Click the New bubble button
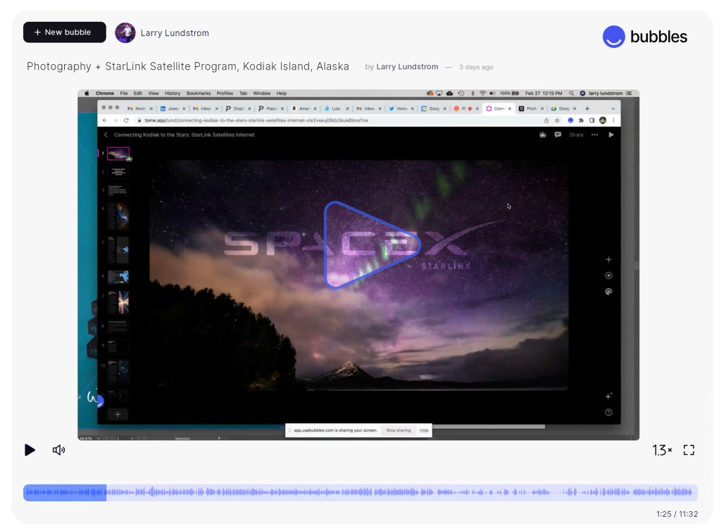Image resolution: width=721 pixels, height=531 pixels. tap(64, 32)
